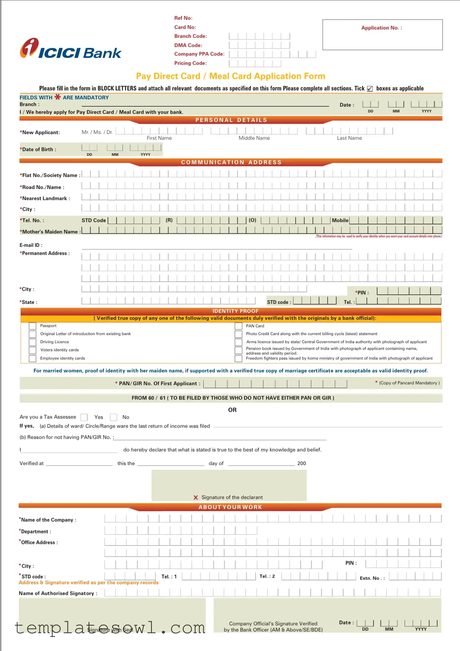This screenshot has height=651, width=460.
Task: Click the red X signature marker
Action: (196, 497)
